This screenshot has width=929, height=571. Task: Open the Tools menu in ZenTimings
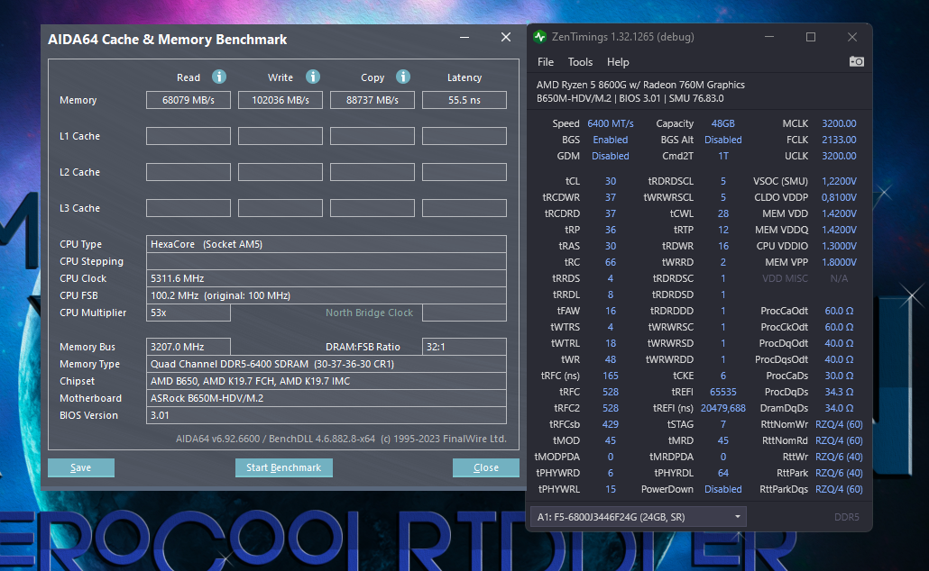pos(580,62)
